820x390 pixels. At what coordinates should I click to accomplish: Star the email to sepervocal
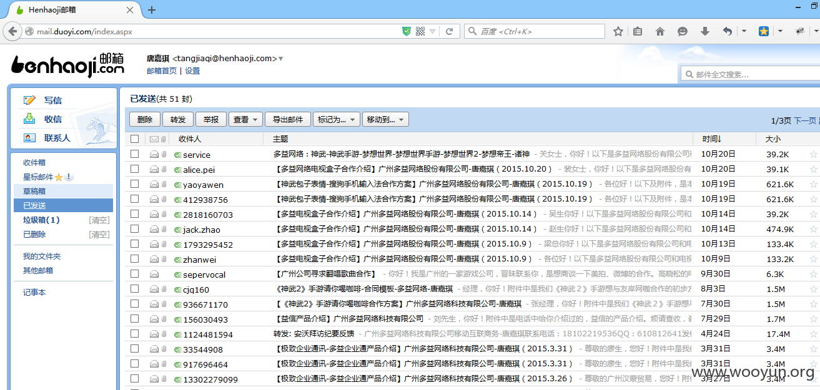click(813, 274)
